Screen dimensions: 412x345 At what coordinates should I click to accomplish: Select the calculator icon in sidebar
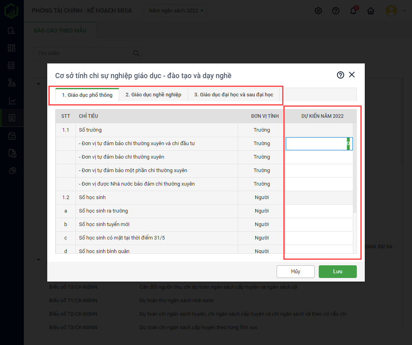pos(12,65)
